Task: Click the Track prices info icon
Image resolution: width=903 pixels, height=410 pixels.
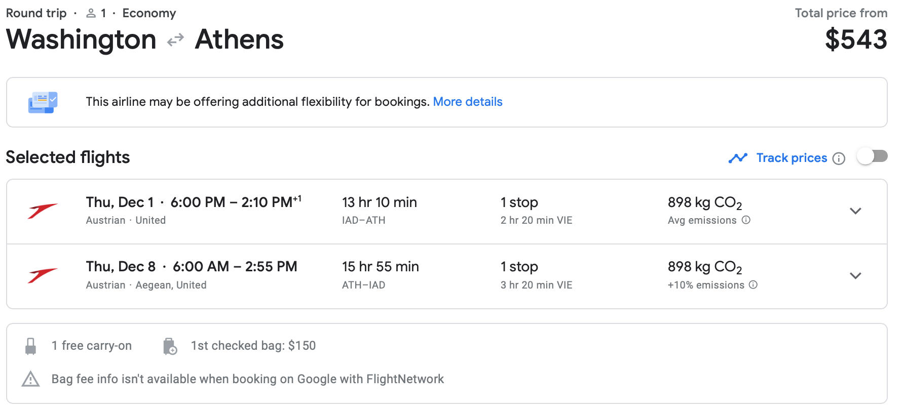Action: point(839,158)
